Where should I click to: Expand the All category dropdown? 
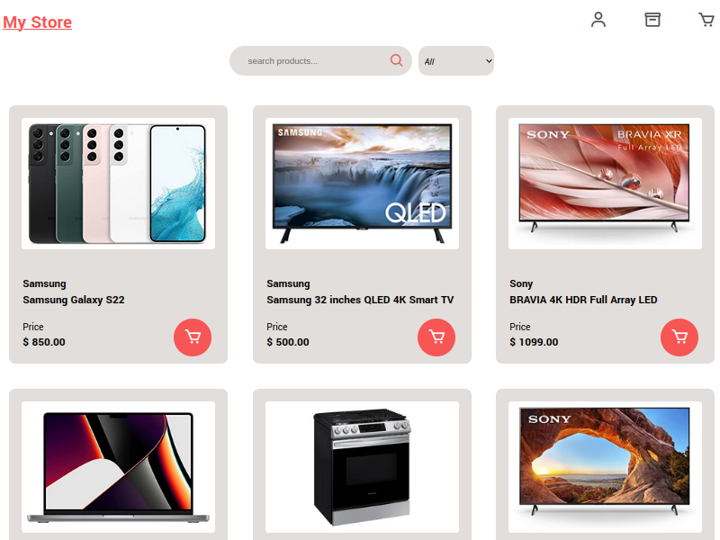(456, 60)
